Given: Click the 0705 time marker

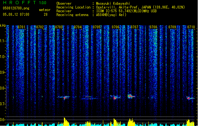Looking at the screenshot, I should 97,27.
